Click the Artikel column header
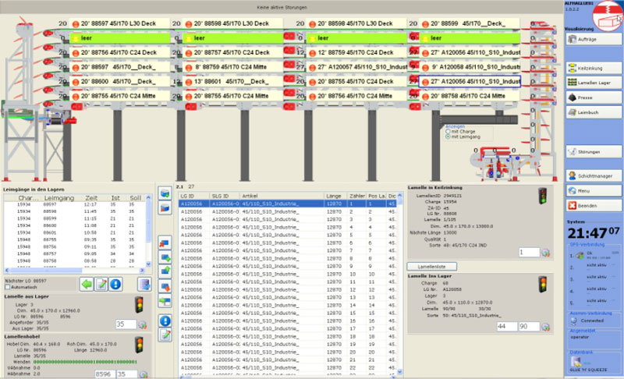Image resolution: width=624 pixels, height=379 pixels. (265, 195)
